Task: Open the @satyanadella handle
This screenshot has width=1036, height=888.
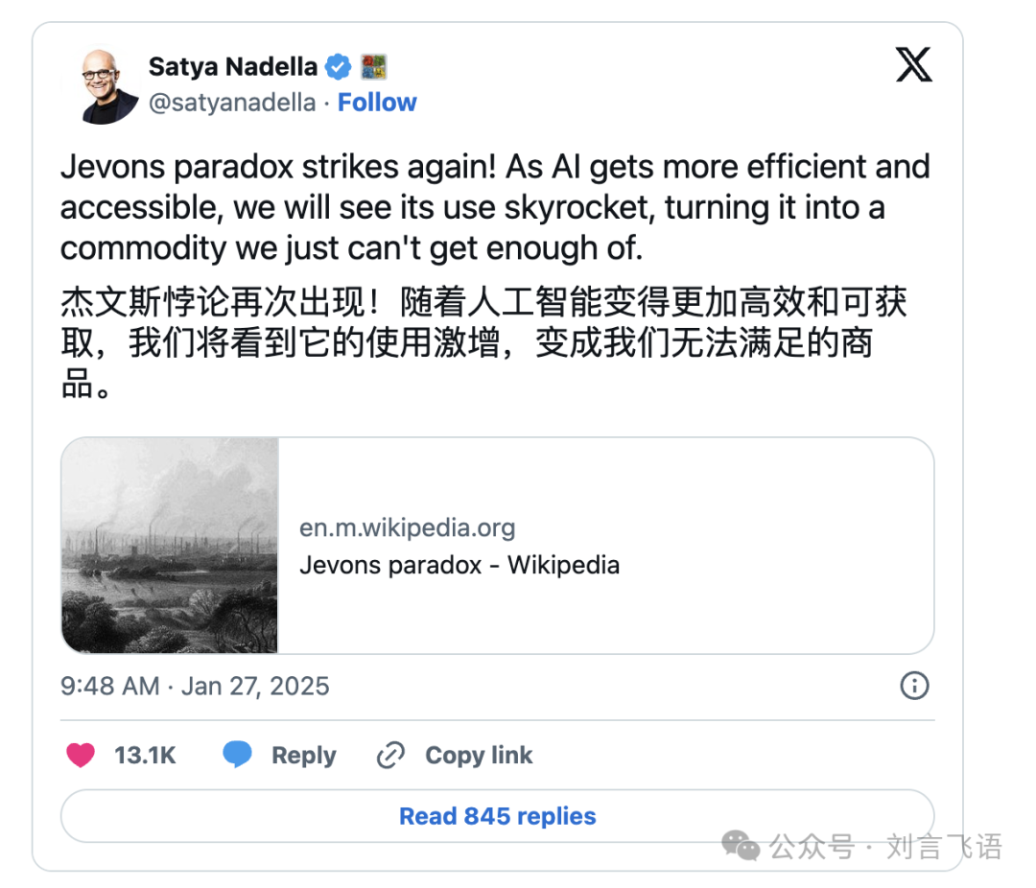Action: pos(232,103)
